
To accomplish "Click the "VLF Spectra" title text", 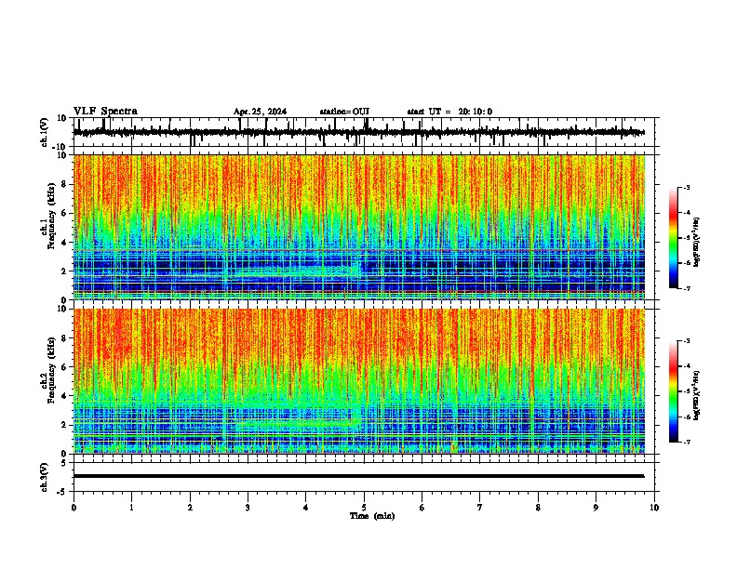I will (x=105, y=112).
